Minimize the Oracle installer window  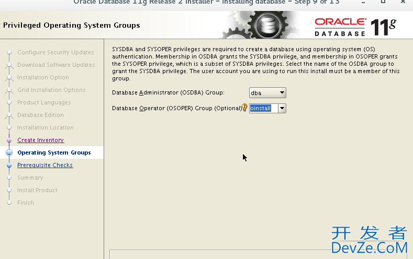coord(363,2)
